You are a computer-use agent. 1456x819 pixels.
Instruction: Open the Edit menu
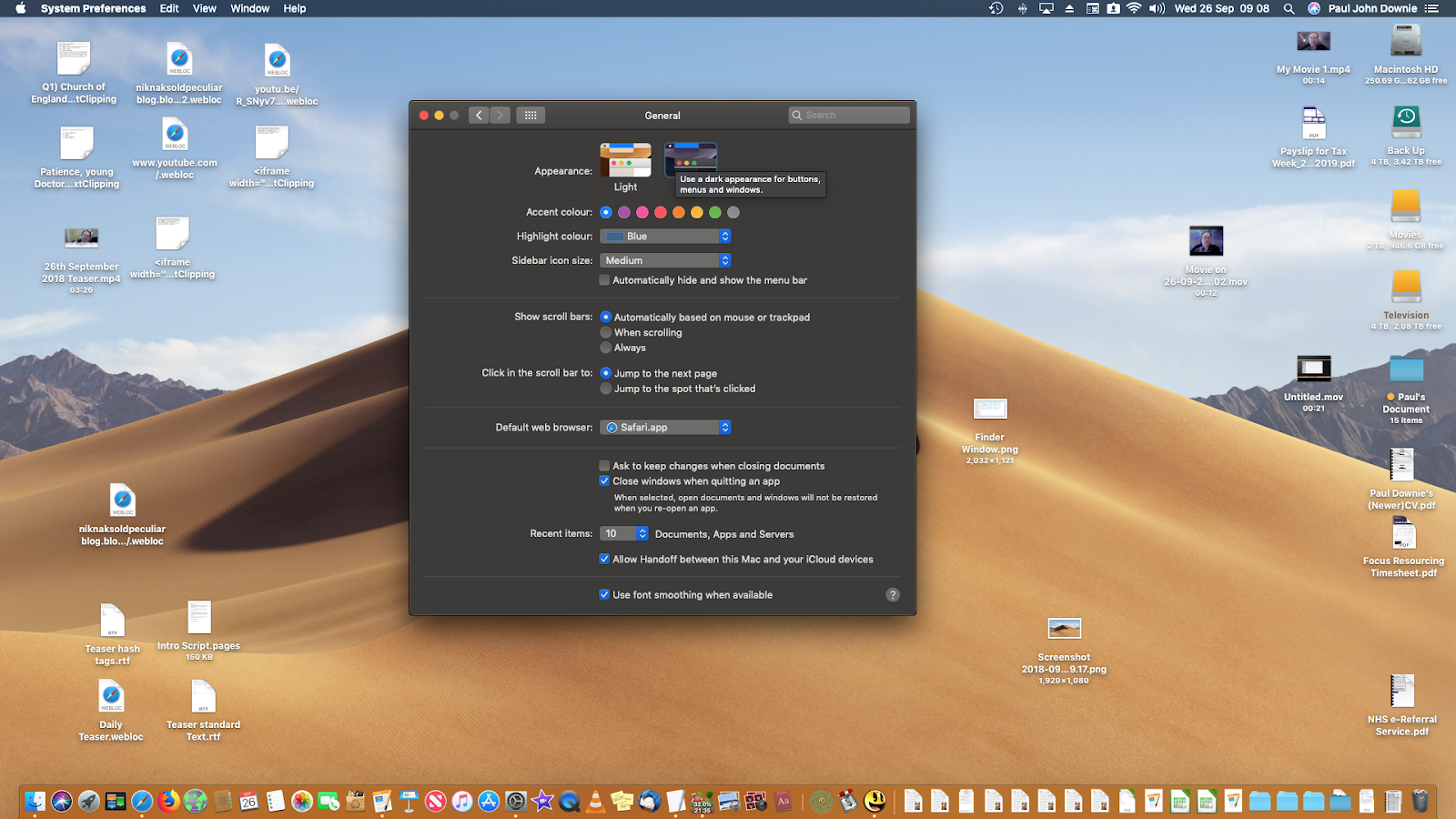[169, 8]
